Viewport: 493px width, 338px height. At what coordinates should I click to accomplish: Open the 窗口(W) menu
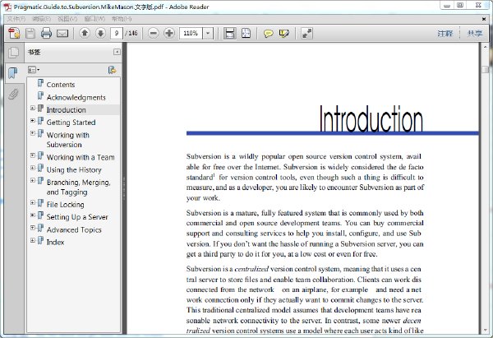click(94, 19)
